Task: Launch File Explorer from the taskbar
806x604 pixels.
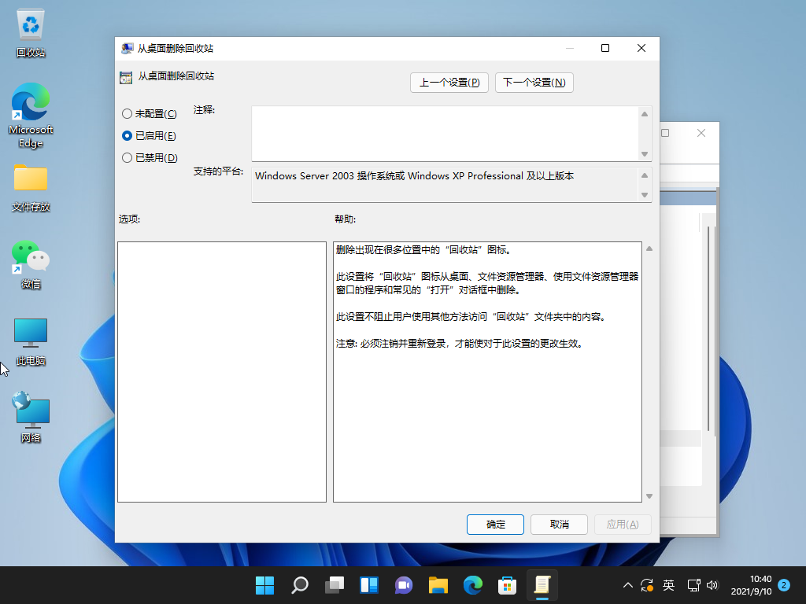Action: (438, 585)
